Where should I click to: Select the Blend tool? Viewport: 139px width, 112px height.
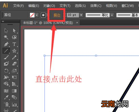[x=14, y=97]
